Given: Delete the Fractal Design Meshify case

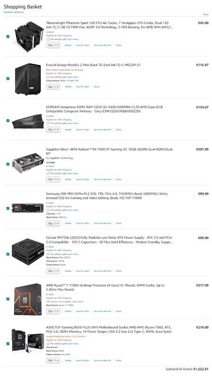Looking at the screenshot, I should (x=68, y=86).
